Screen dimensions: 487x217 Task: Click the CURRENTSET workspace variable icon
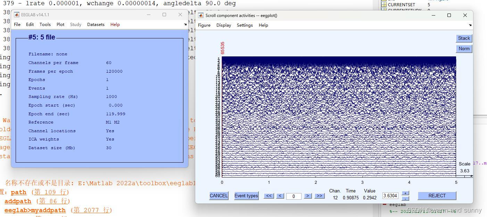(x=384, y=5)
